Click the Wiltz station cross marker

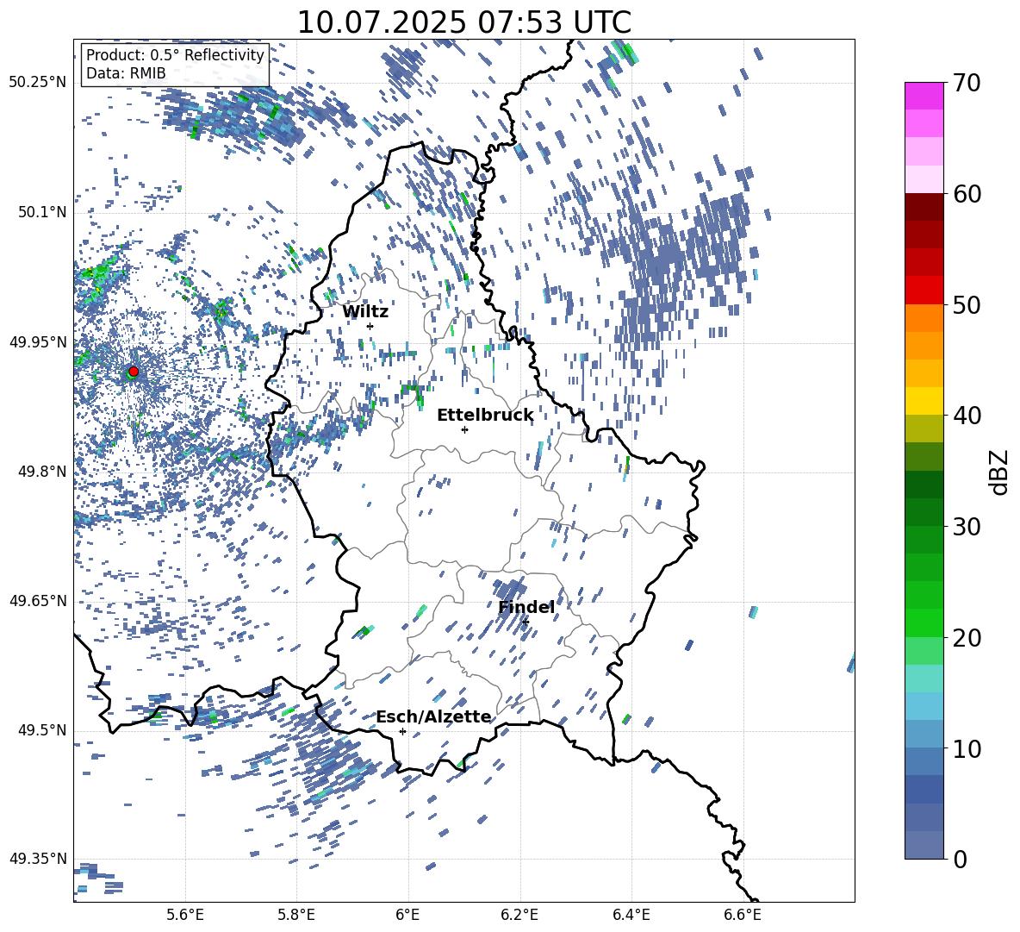[370, 326]
